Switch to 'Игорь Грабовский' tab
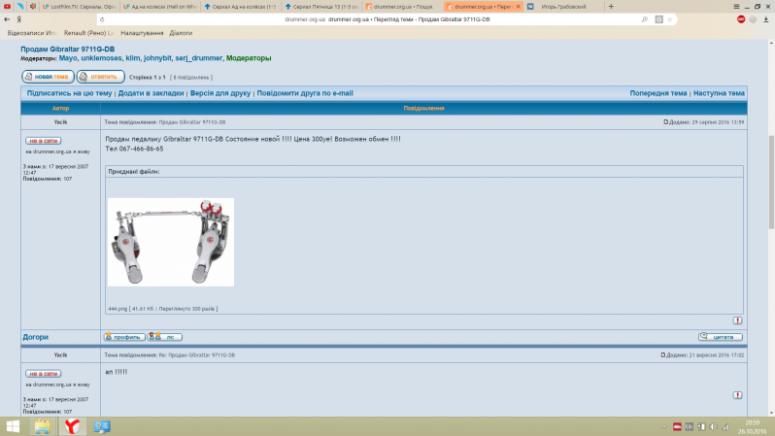 pos(563,7)
